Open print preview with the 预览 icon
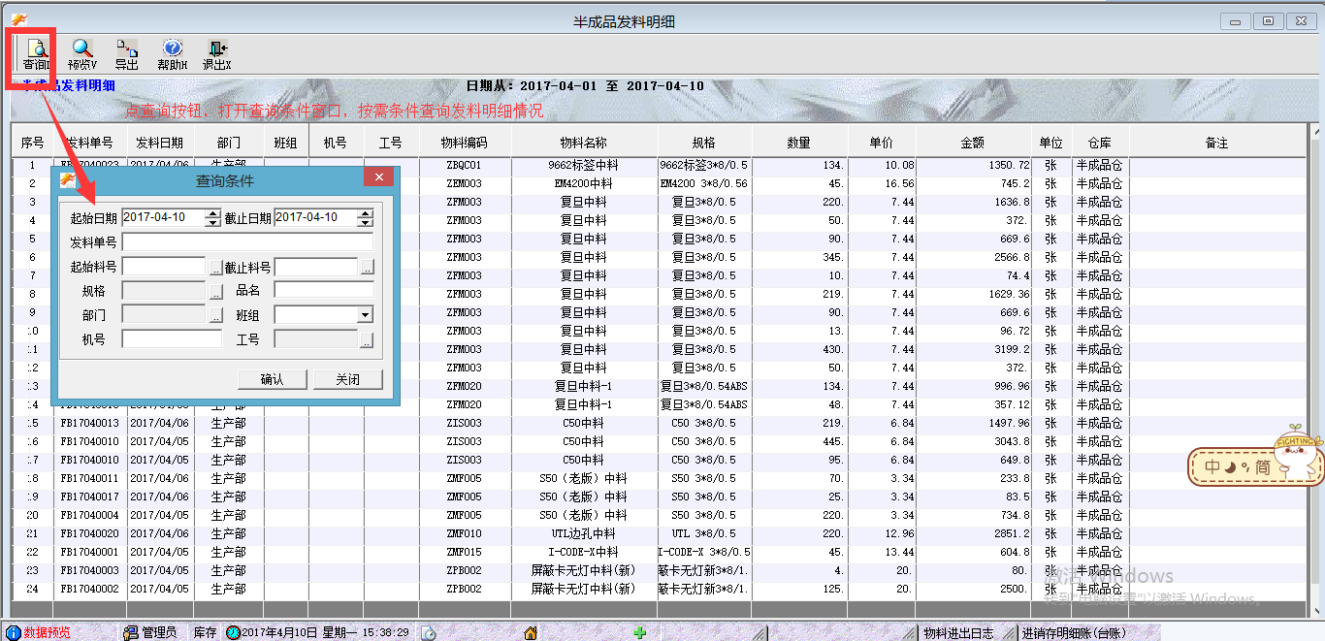The height and width of the screenshot is (641, 1325). click(82, 55)
